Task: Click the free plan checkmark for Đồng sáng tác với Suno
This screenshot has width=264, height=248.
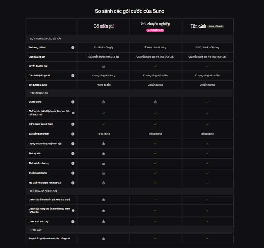Action: 104,124
